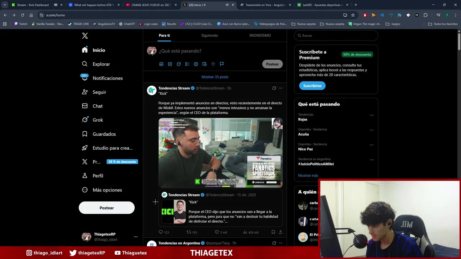Click gray Postear button in composer
Viewport: 461px width, 259px height.
tap(272, 64)
